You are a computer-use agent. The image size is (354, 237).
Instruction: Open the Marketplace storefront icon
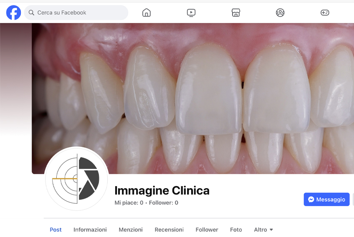[236, 13]
